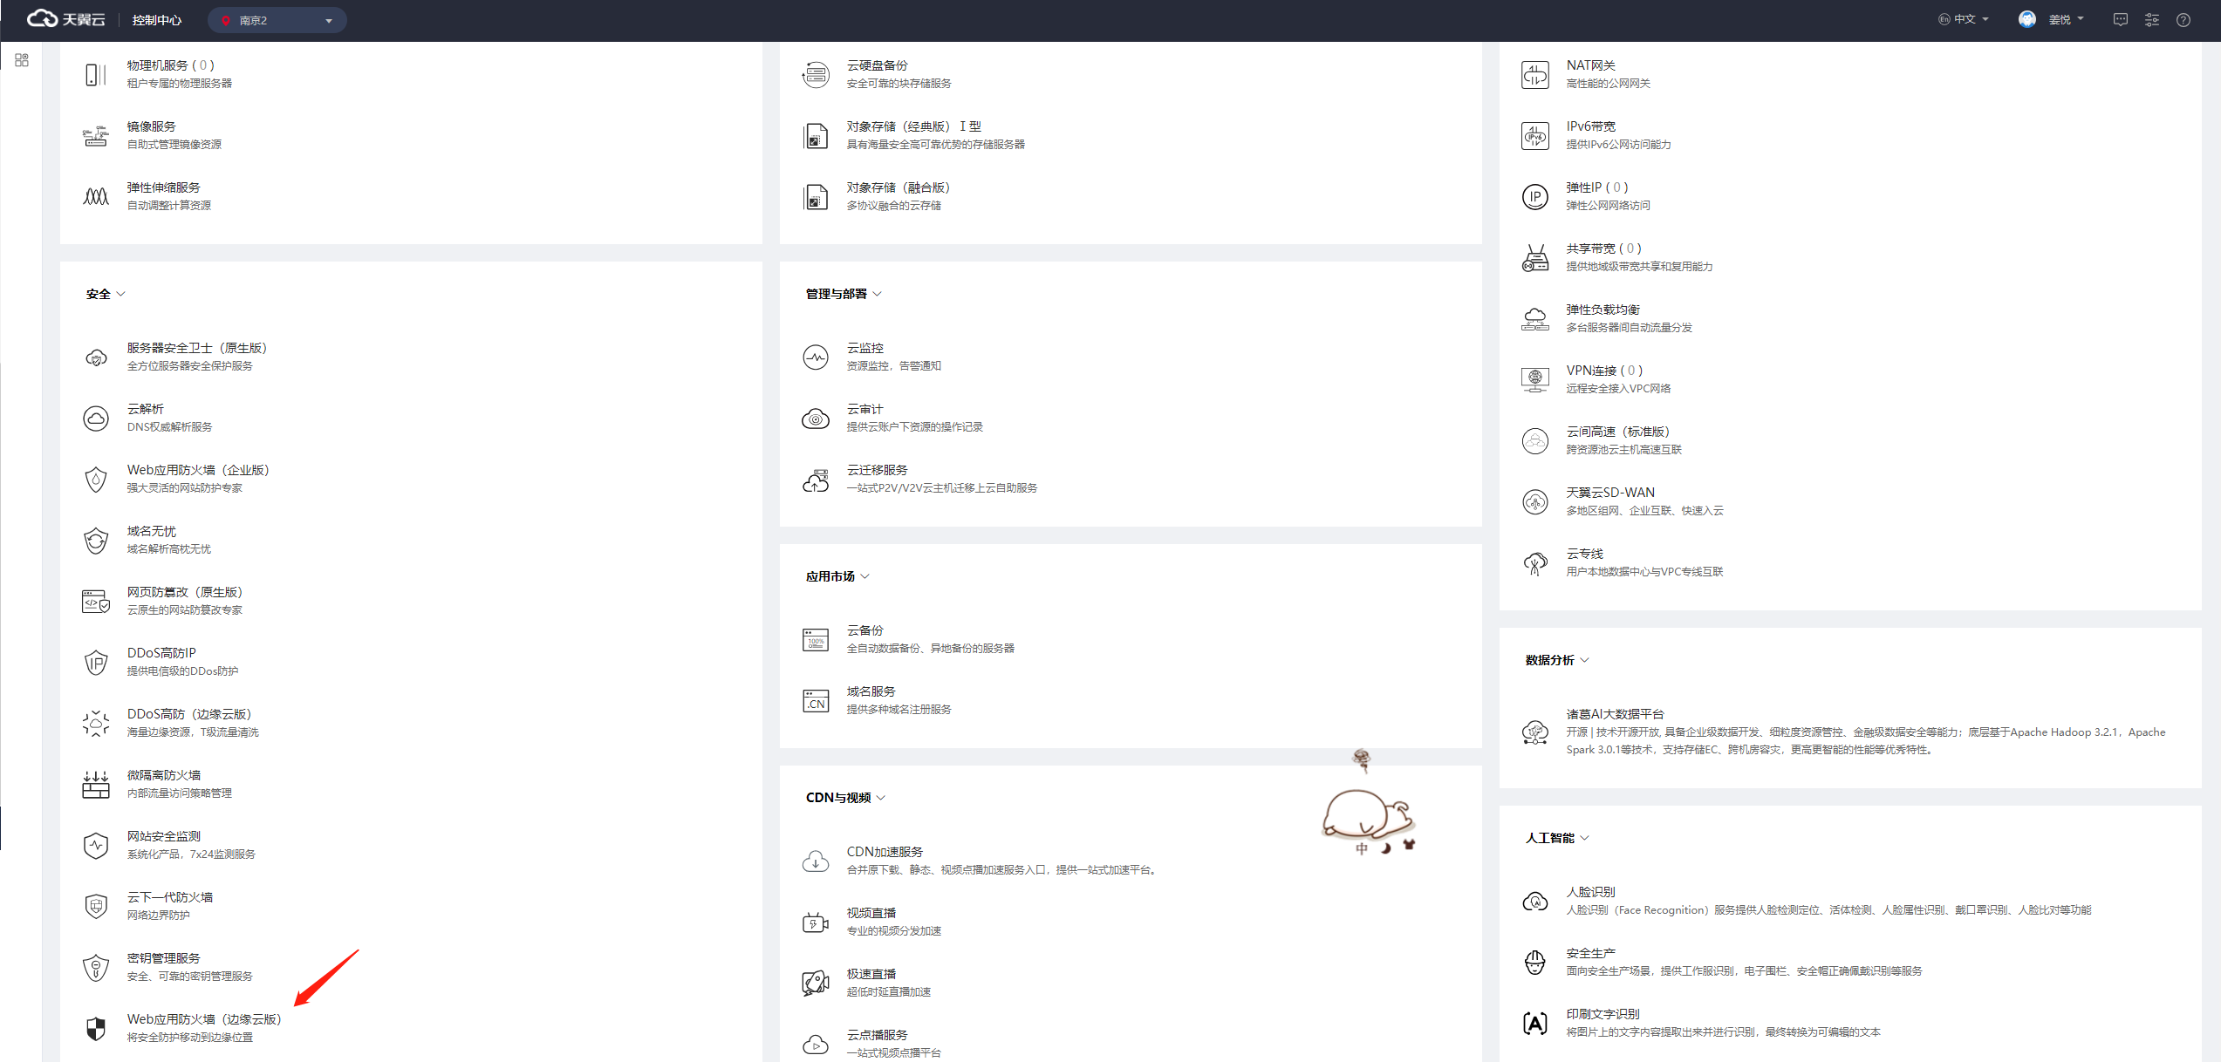Open 云点播服务
2221x1062 pixels.
[x=878, y=1035]
